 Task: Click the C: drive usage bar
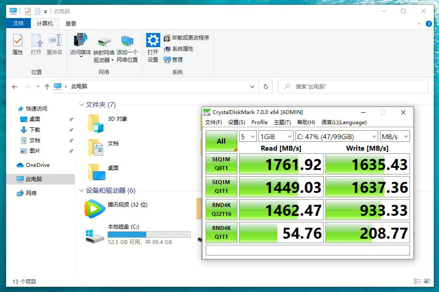[149, 235]
